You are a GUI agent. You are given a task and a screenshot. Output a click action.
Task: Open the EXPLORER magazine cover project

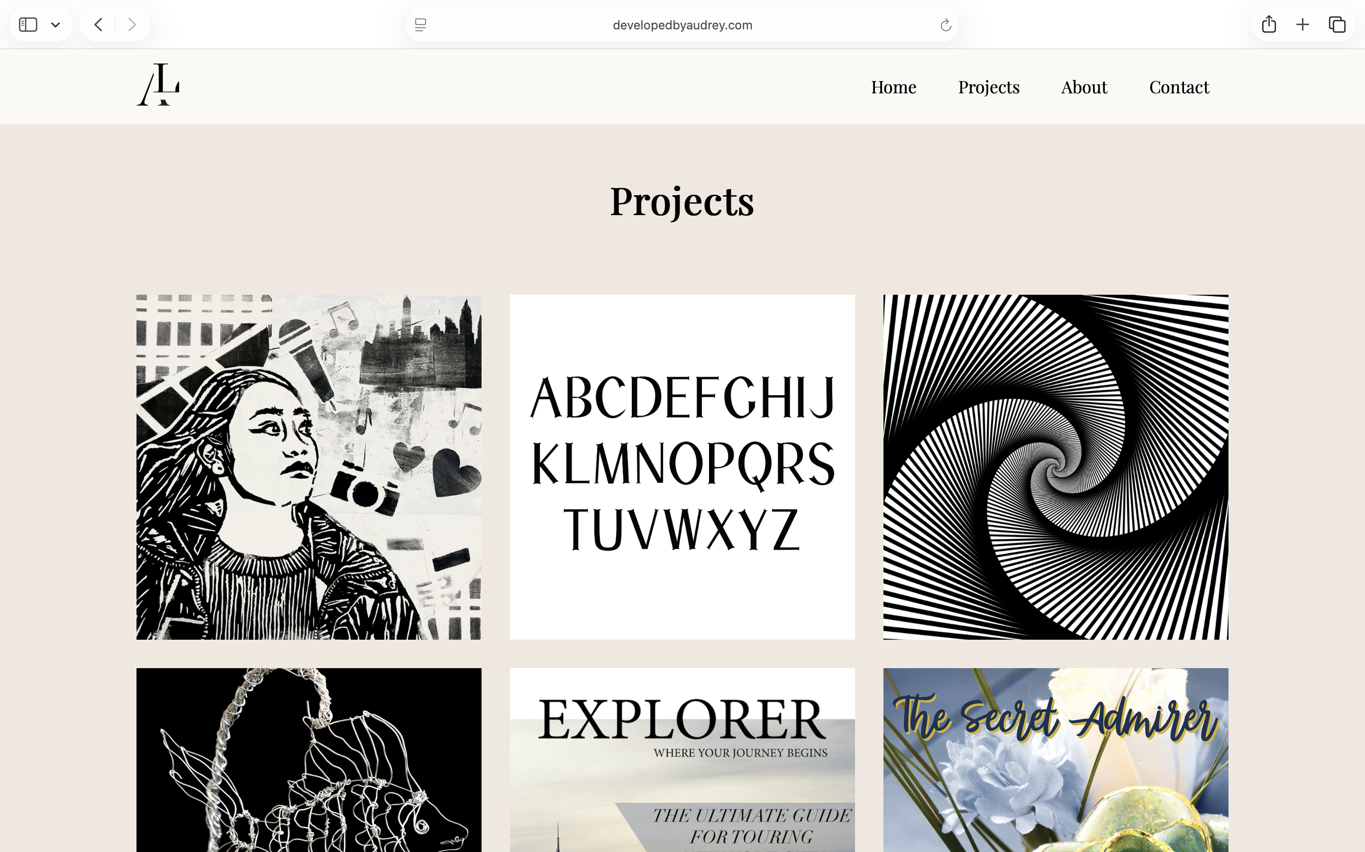682,761
